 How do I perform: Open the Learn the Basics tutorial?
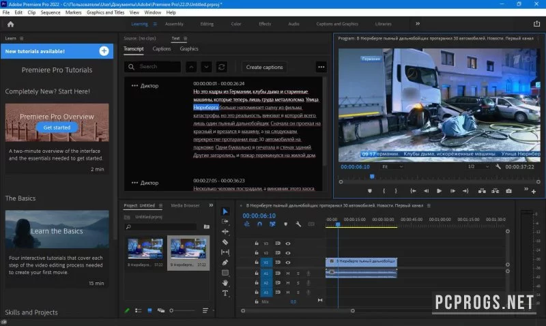tap(57, 229)
